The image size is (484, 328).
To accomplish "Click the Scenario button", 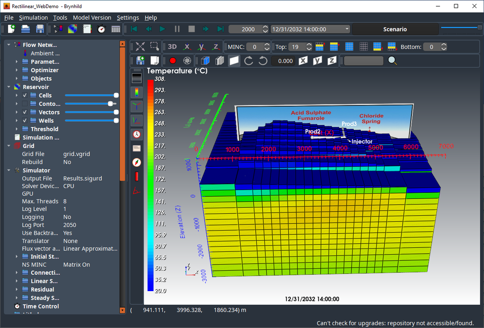I will point(395,29).
